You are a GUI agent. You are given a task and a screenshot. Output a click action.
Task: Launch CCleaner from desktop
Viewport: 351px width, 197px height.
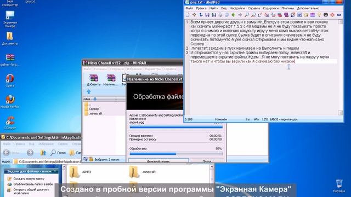tap(10, 123)
